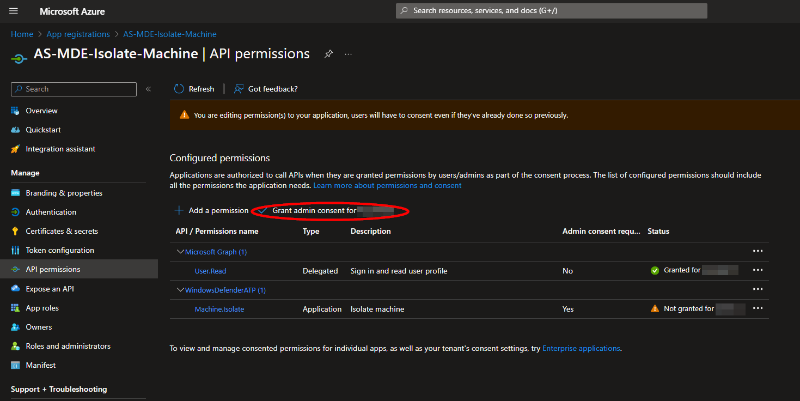Collapse the left navigation pane chevrons

148,89
